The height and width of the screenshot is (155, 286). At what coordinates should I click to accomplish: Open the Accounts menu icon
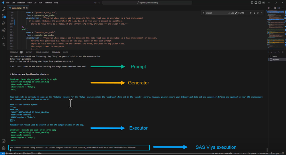(x=3, y=141)
